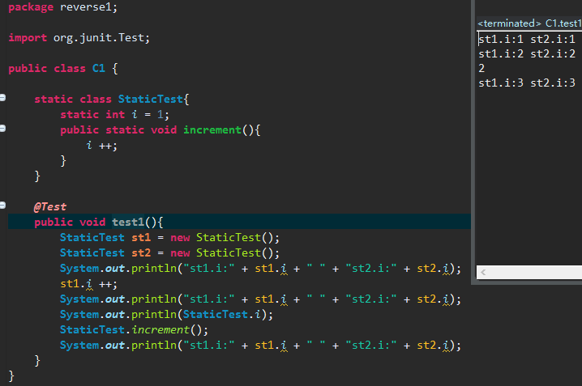This screenshot has width=582, height=386.
Task: Click console output line 'st1.i:2 st2.i:2'
Action: click(527, 53)
